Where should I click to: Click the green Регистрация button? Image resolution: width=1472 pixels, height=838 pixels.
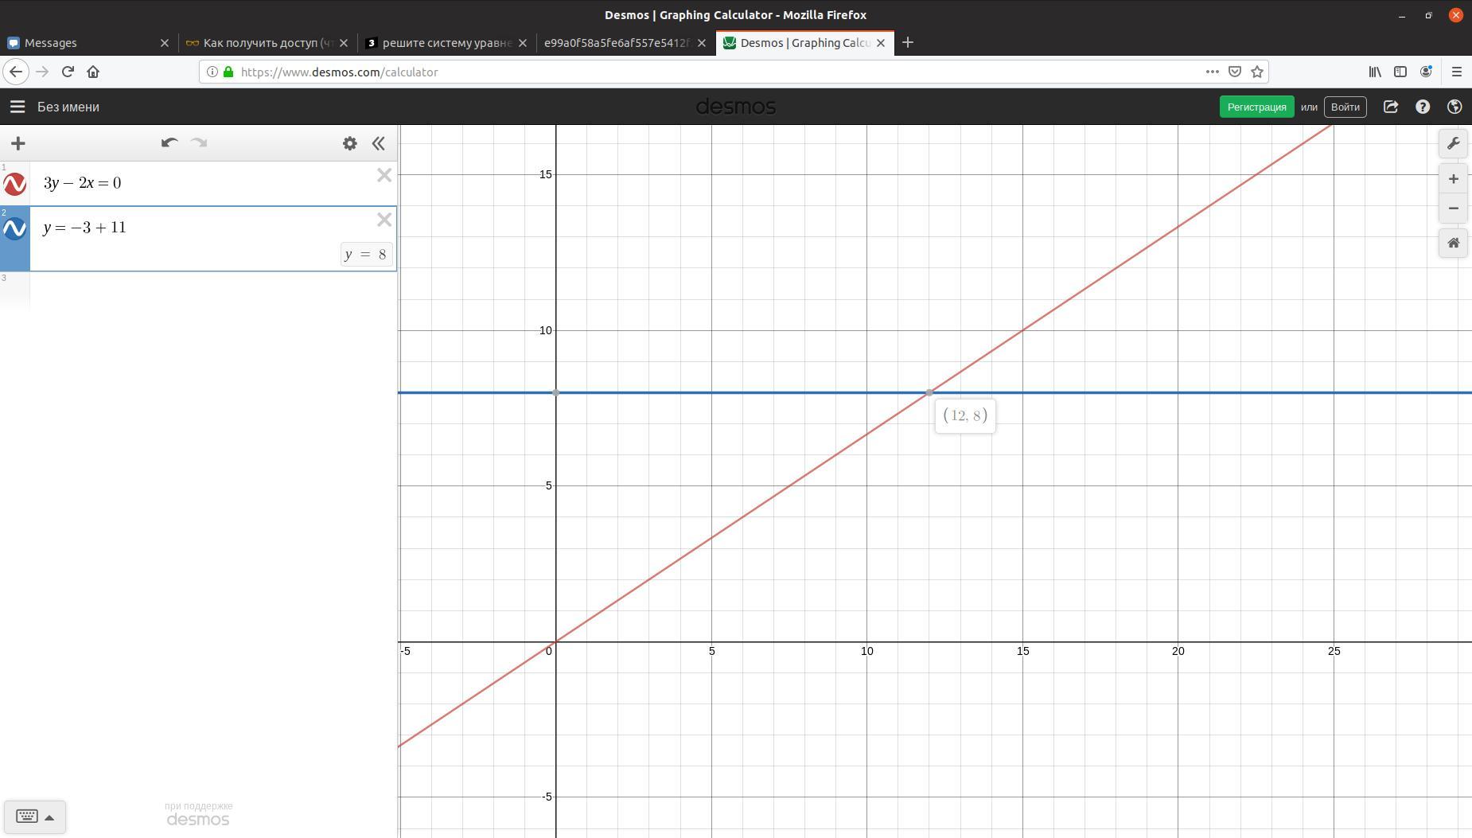(1256, 107)
